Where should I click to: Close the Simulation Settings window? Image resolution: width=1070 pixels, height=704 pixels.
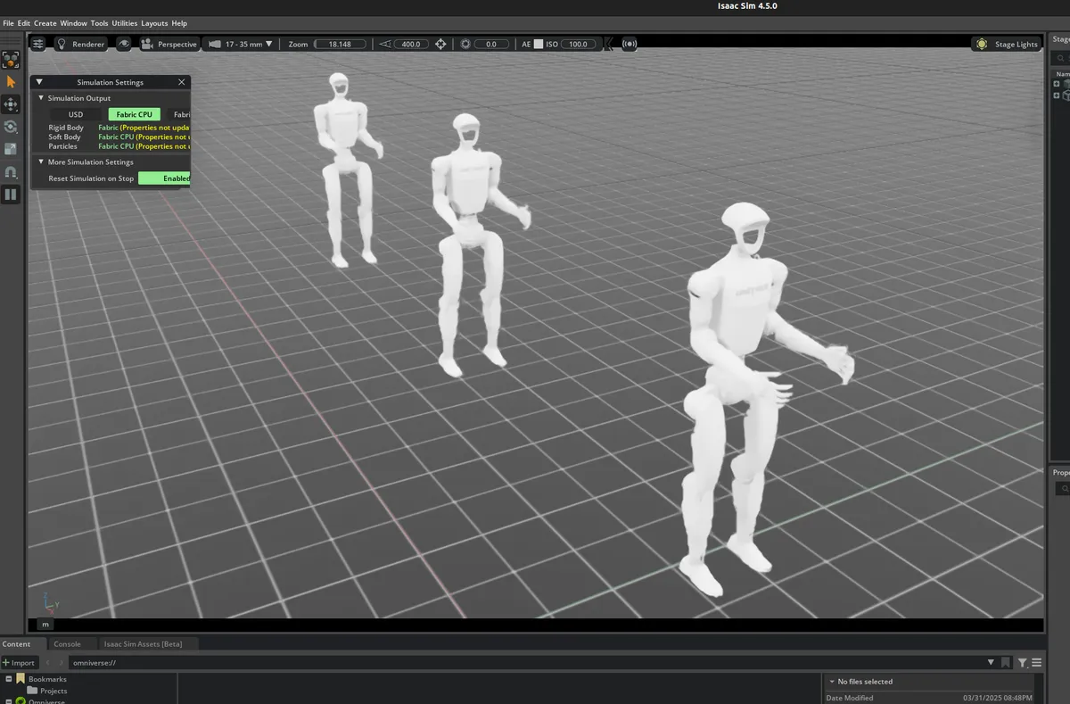click(x=182, y=82)
